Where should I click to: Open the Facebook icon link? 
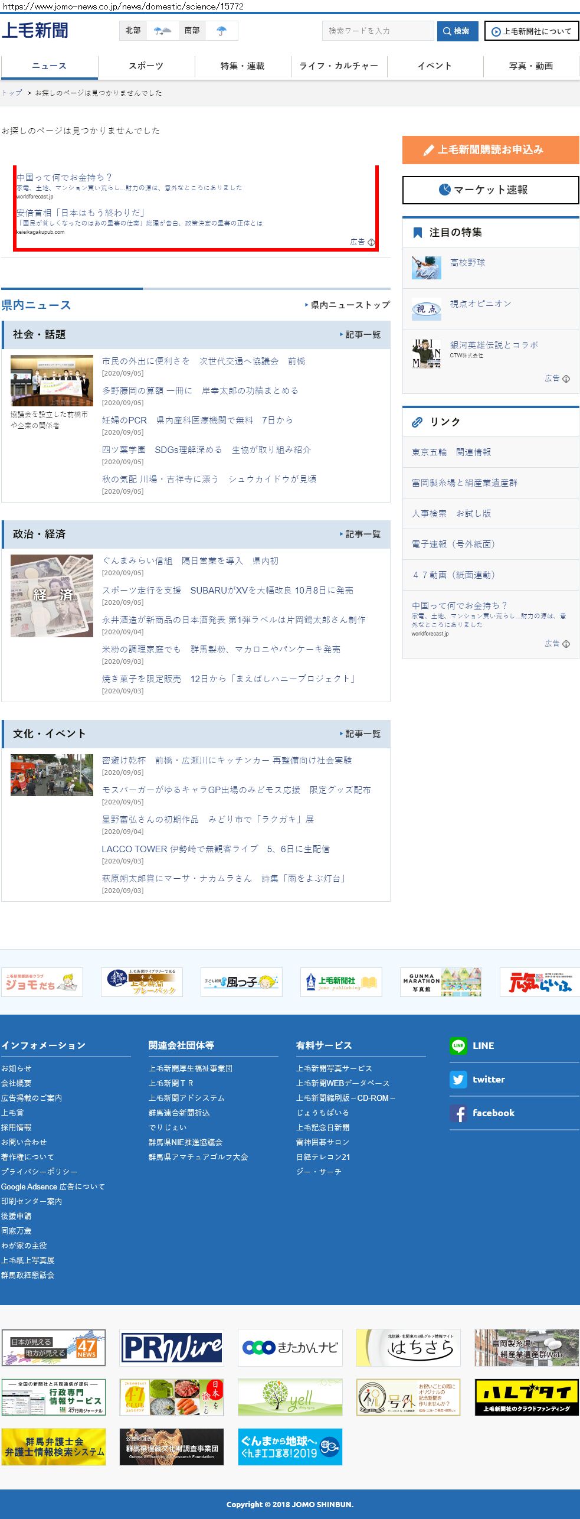[458, 1113]
